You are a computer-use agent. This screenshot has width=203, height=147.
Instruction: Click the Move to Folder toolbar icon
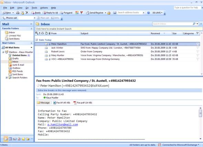(22, 13)
